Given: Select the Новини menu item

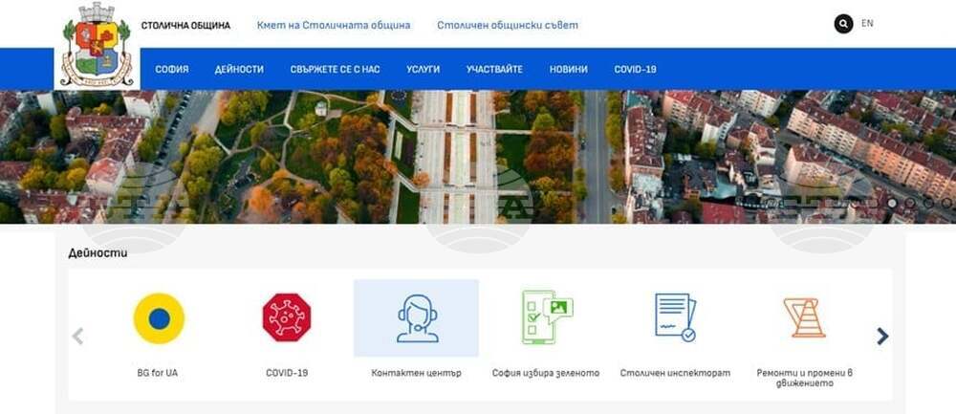Looking at the screenshot, I should (x=568, y=70).
